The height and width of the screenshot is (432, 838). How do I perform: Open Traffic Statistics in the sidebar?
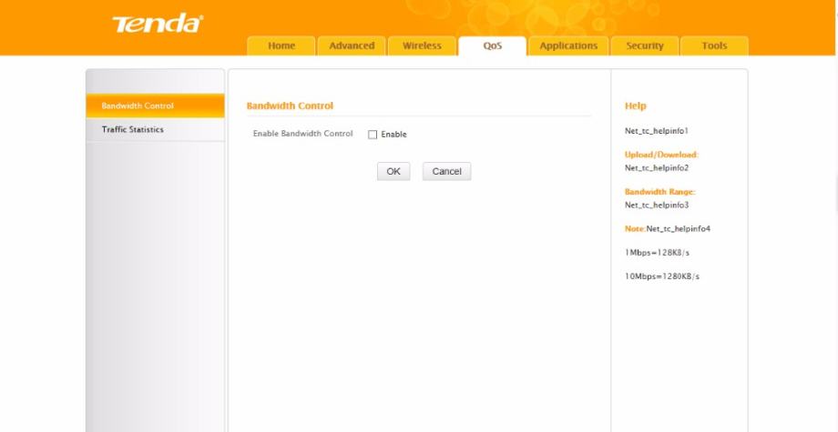(x=133, y=130)
